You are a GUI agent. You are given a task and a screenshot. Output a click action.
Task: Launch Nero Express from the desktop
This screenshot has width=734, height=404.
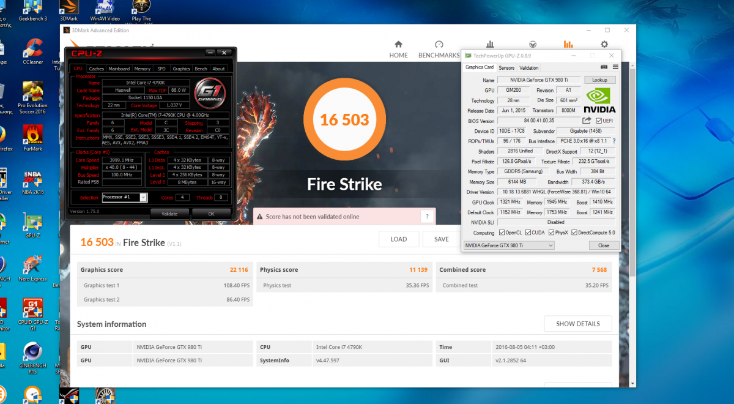tap(32, 269)
